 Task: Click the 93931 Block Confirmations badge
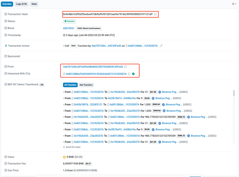[x=89, y=28]
